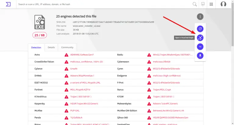
Task: Click the find similar files icon
Action: click(200, 47)
